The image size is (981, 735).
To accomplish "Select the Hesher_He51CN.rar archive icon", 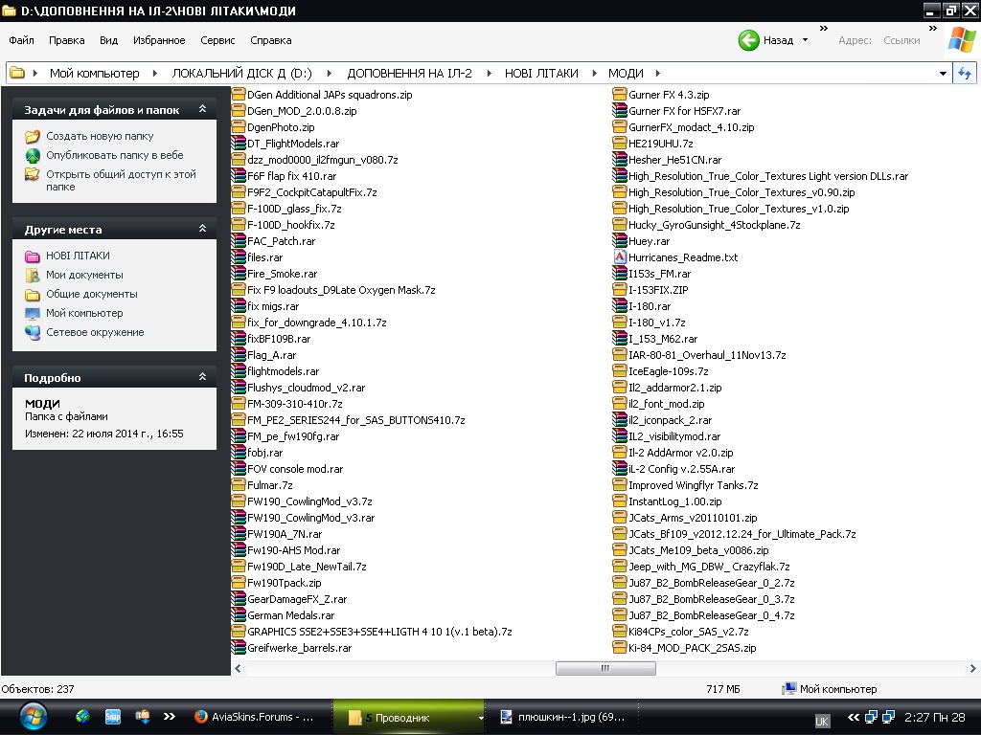I will pos(620,160).
